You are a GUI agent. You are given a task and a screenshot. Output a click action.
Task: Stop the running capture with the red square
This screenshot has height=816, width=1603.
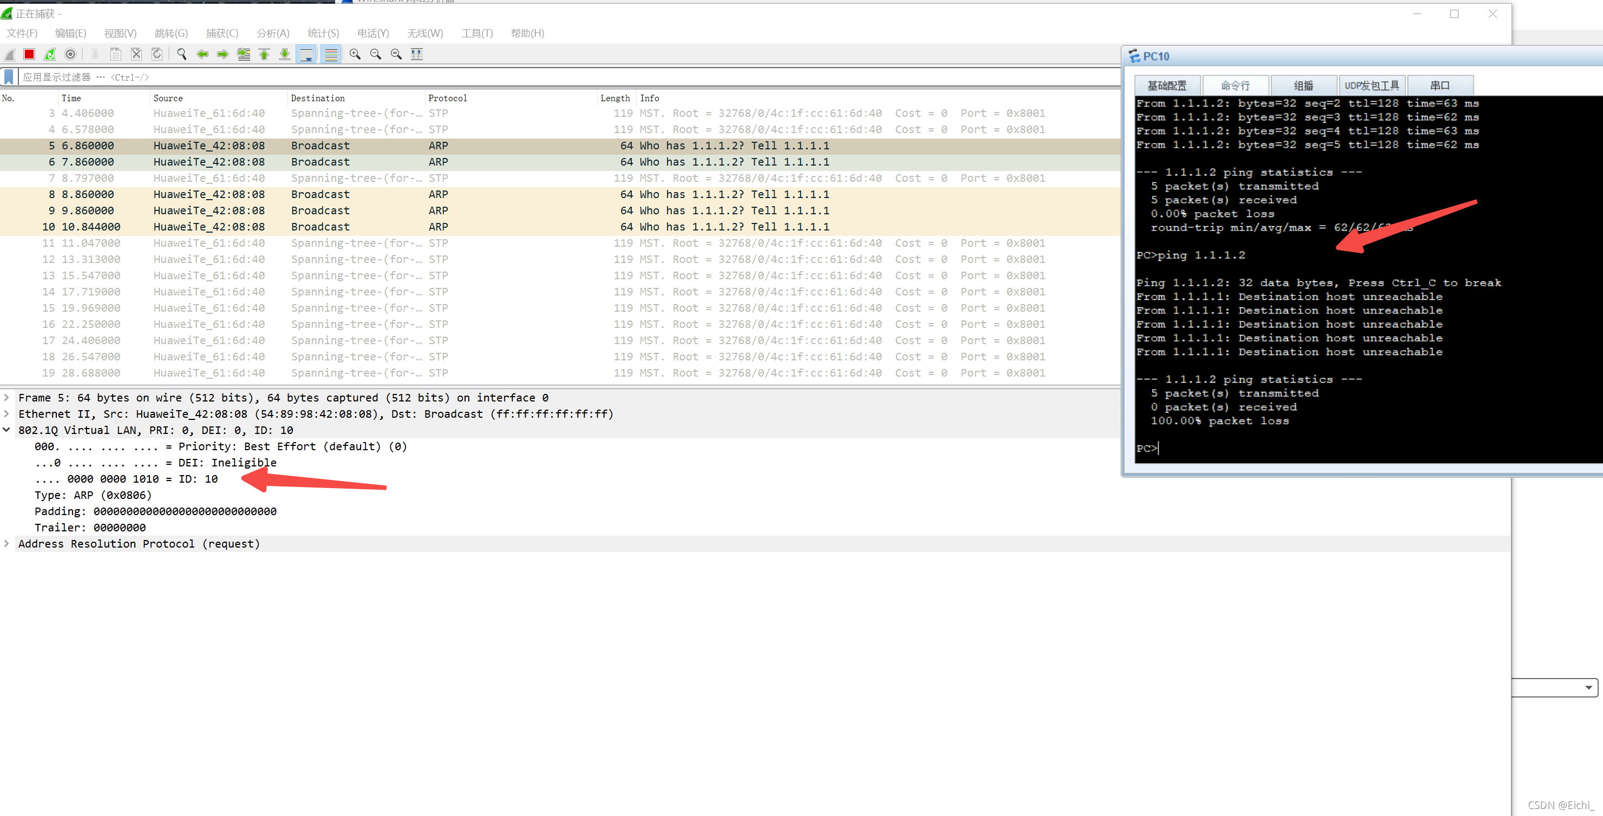tap(29, 54)
